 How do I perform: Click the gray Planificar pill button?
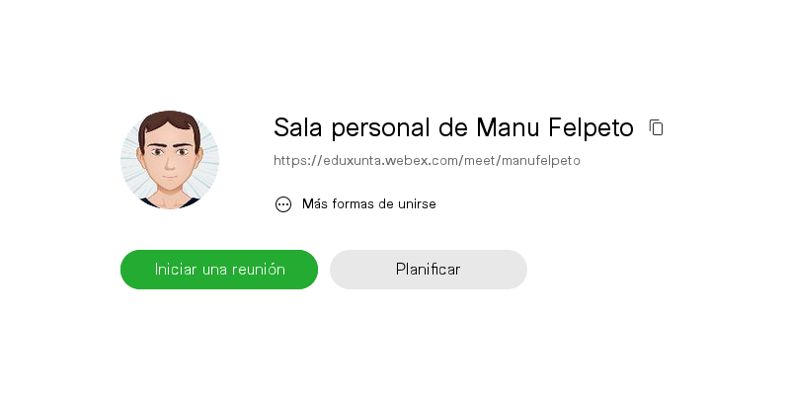pos(429,270)
